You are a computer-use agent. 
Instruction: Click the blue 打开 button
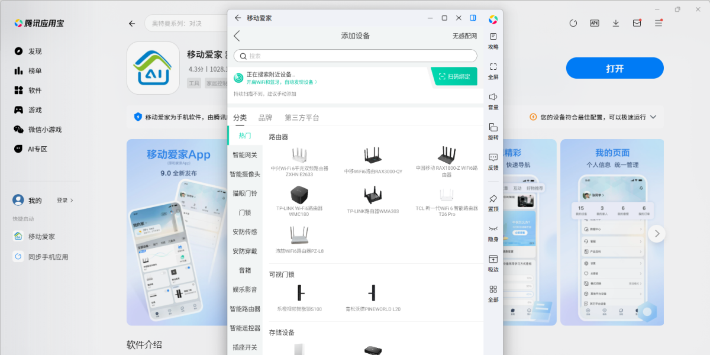[615, 68]
